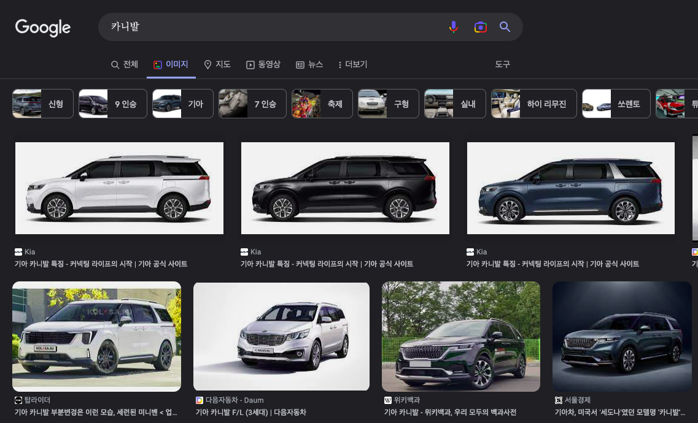The image size is (698, 423).
Task: Click Kia favicon under the blue Carnival
Action: (x=470, y=252)
